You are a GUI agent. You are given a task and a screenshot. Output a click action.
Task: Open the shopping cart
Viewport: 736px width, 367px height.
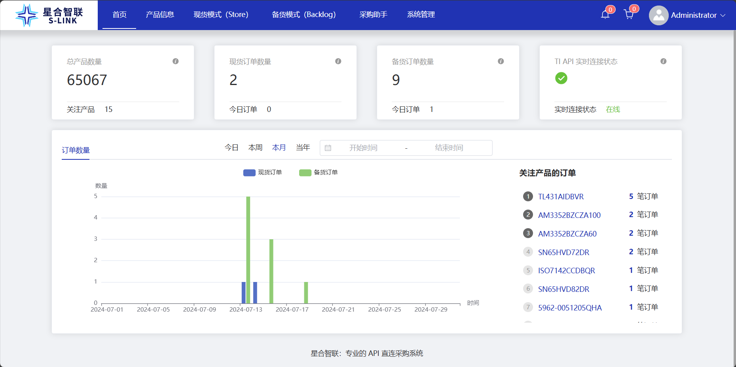pos(628,15)
